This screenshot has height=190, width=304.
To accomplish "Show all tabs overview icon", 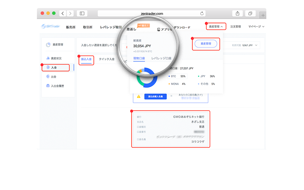I will [x=250, y=13].
